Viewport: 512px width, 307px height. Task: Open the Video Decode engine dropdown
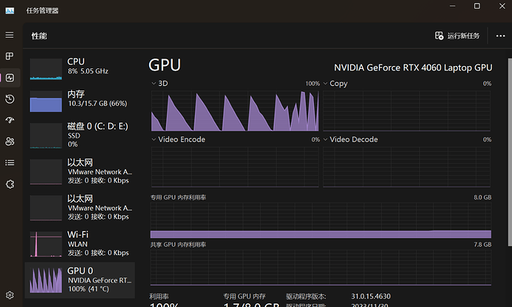pos(350,139)
